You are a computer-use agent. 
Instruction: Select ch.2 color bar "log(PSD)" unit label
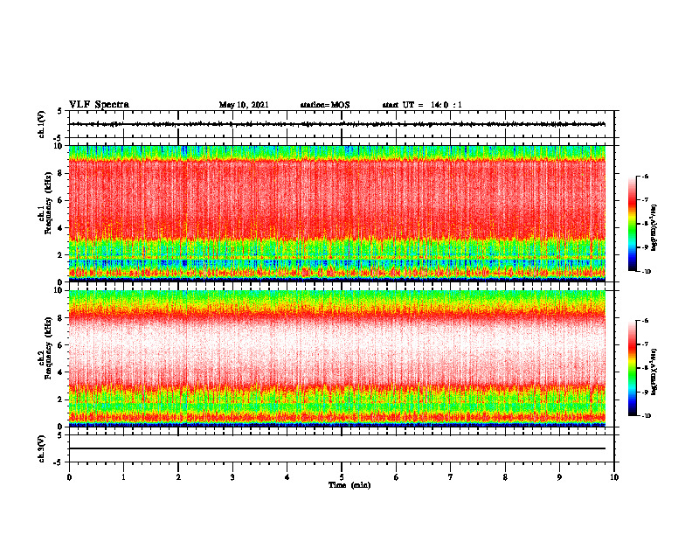pyautogui.click(x=654, y=372)
